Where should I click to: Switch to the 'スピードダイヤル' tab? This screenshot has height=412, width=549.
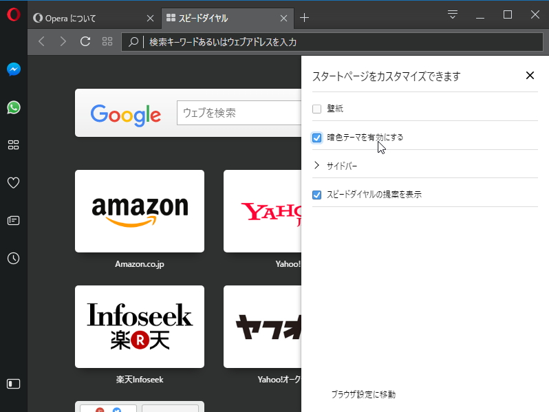[228, 18]
